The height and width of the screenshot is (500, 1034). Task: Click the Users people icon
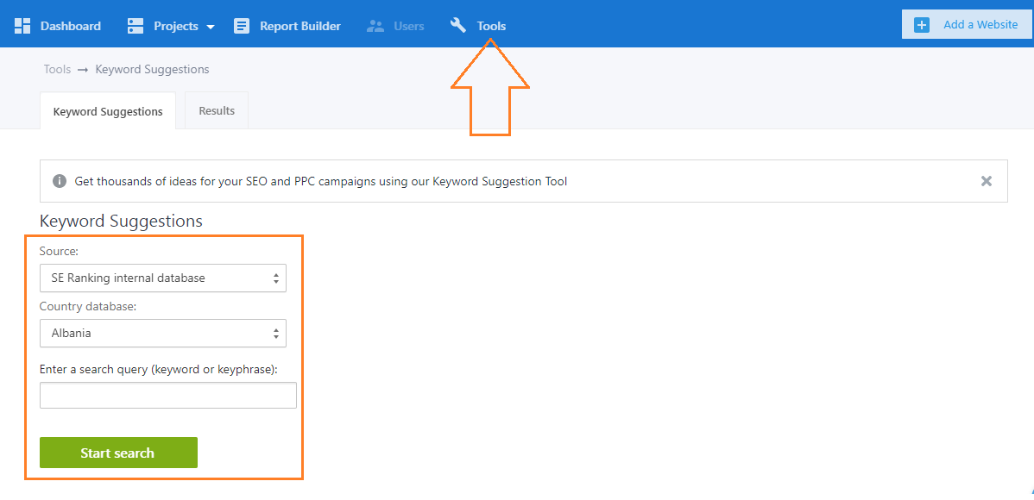pos(375,27)
